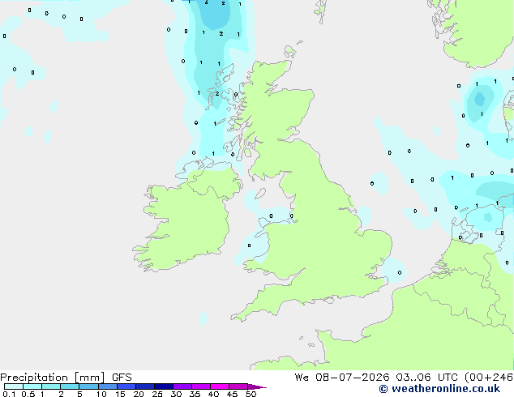
Task: Click the "20" legend scale label
Action: [139, 394]
